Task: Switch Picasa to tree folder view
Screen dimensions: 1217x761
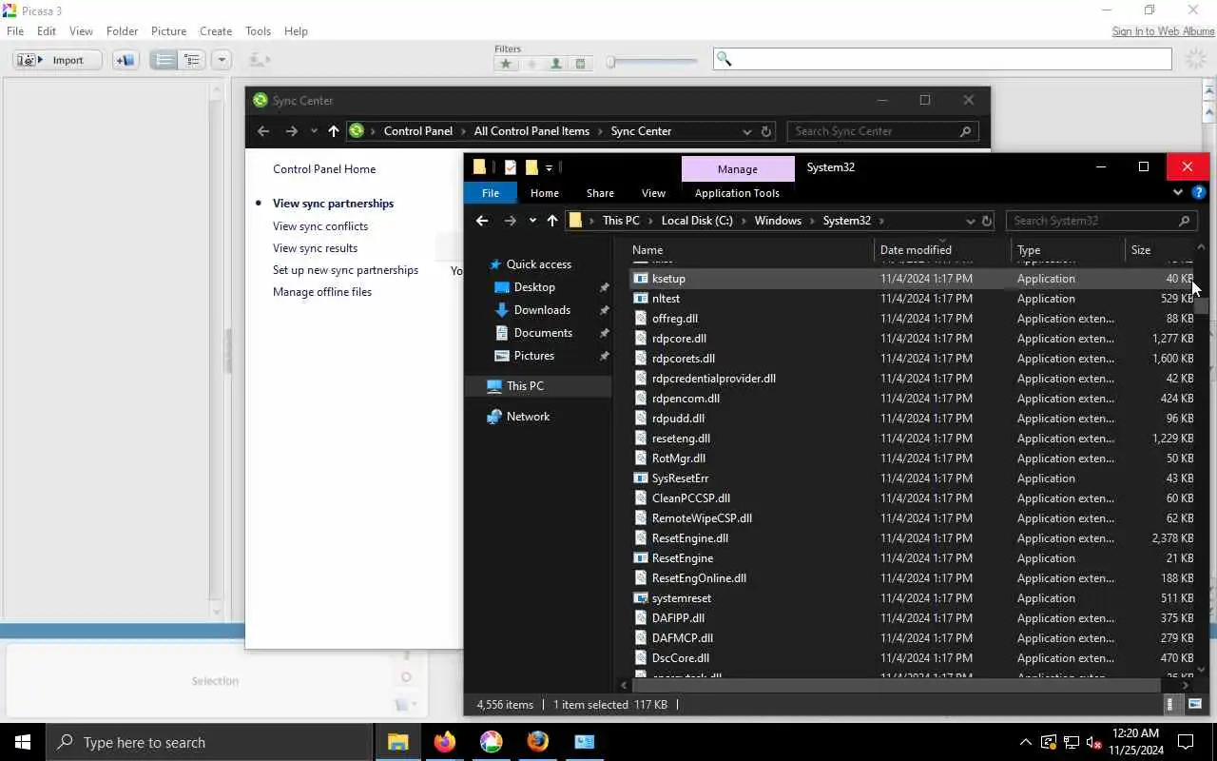Action: (x=192, y=60)
